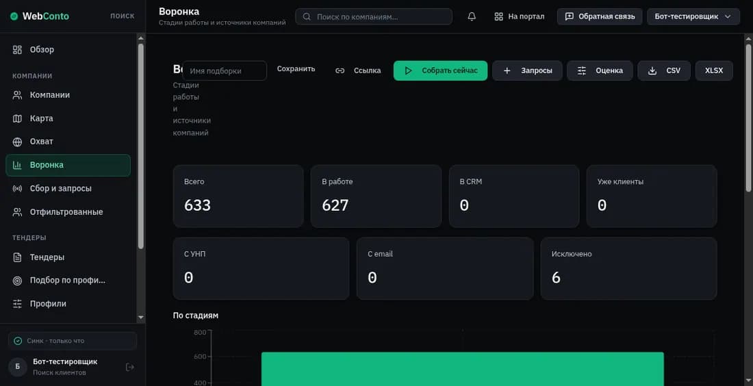Click the play icon in Собрать сейчас
Image resolution: width=753 pixels, height=386 pixels.
tap(408, 70)
